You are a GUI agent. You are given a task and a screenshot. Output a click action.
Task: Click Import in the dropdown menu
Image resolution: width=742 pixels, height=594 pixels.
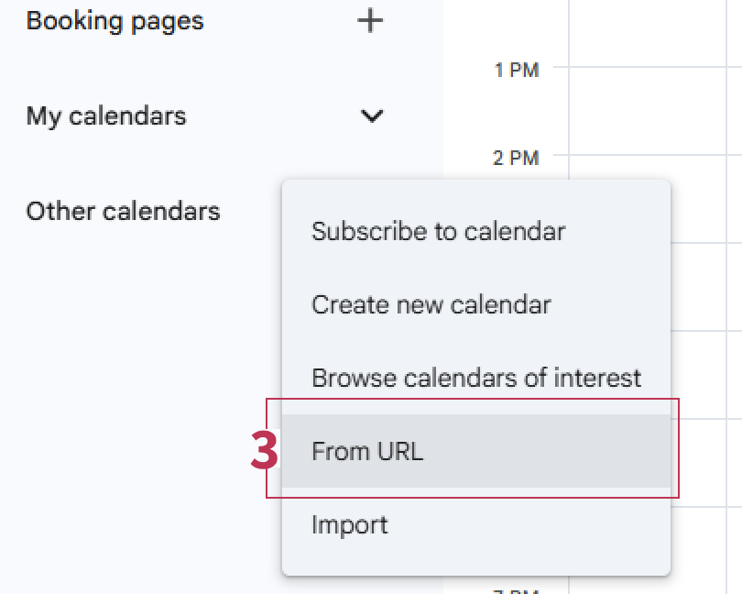350,525
